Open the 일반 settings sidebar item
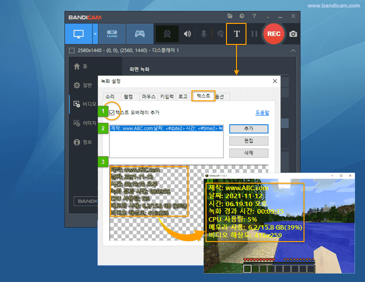 click(82, 85)
